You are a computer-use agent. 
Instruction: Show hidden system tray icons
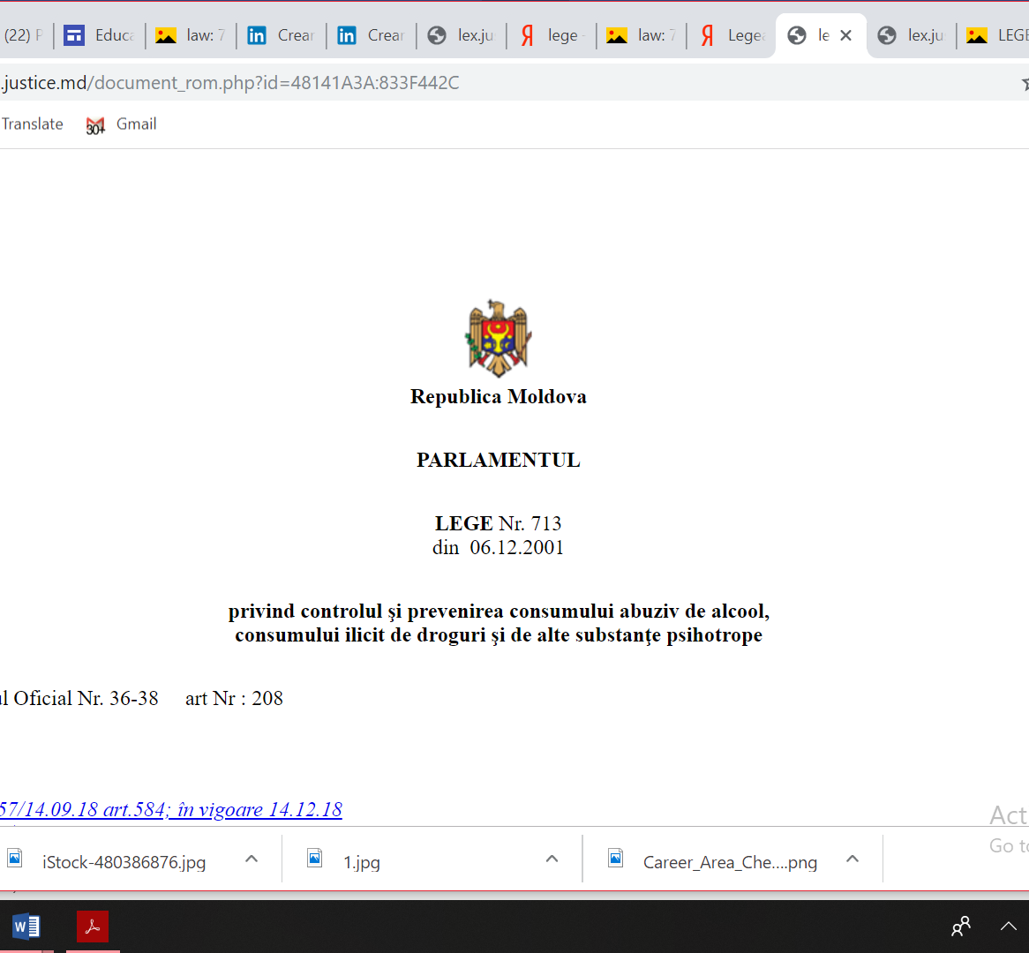pos(1008,927)
